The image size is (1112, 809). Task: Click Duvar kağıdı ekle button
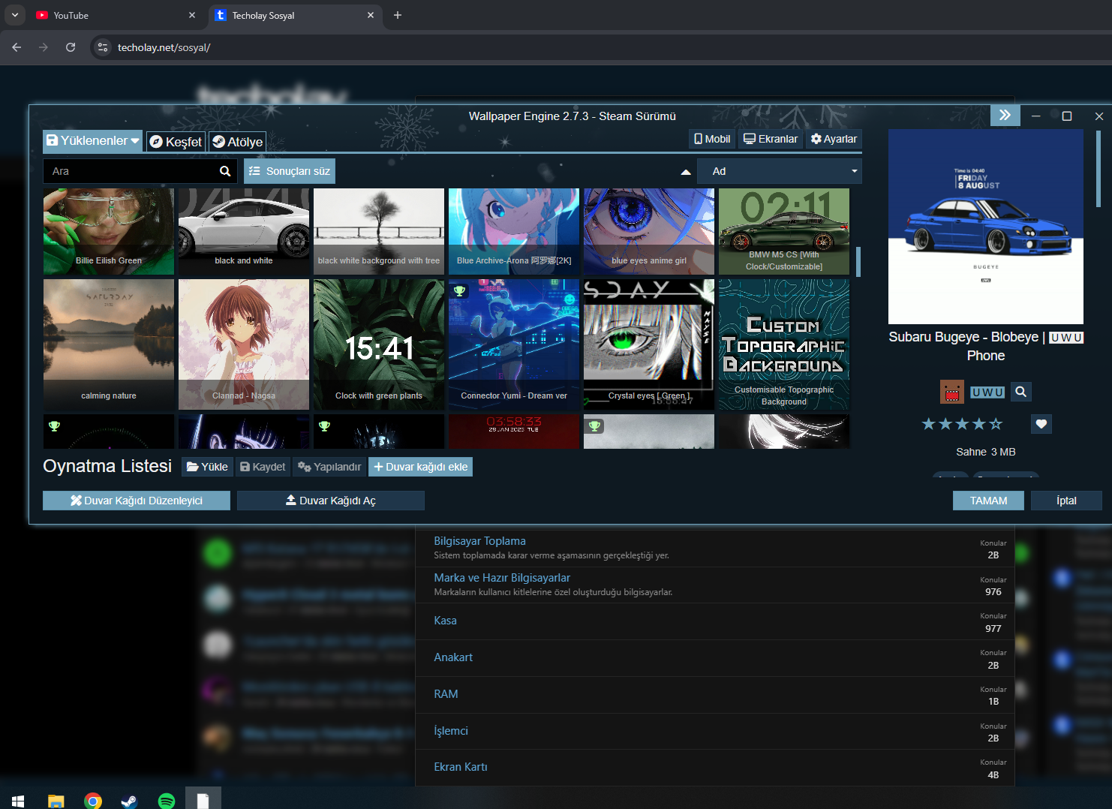(420, 467)
